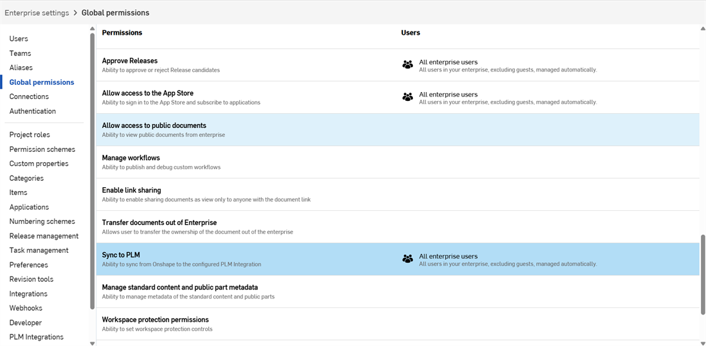Click the Permissions column header

coord(122,33)
